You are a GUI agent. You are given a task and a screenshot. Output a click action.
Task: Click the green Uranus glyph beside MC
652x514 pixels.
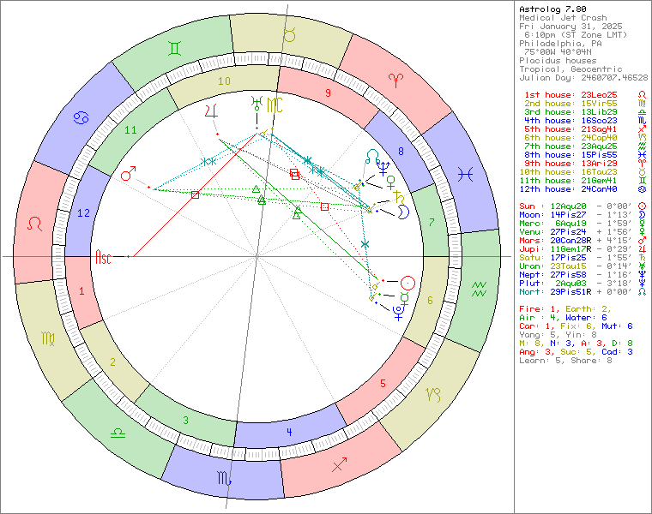(255, 104)
